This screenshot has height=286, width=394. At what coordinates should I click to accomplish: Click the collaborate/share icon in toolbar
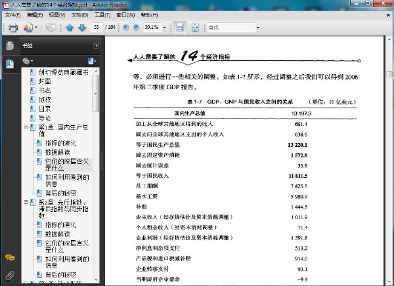point(28,28)
